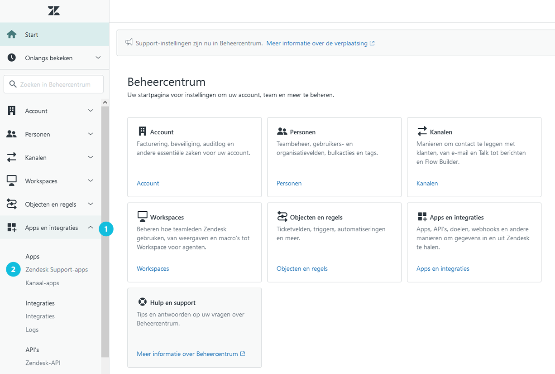
Task: Expand the Onlangs bekeken dropdown chevron
Action: click(98, 58)
